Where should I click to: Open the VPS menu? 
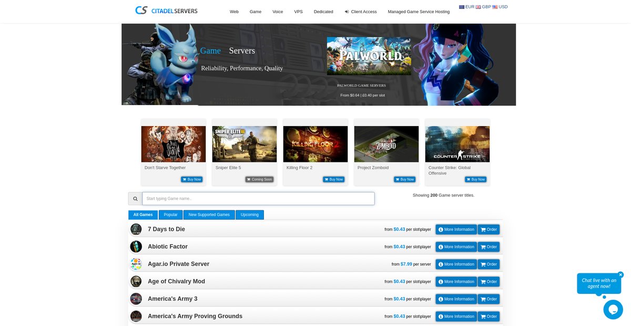click(299, 12)
